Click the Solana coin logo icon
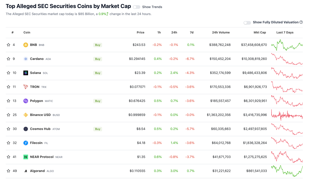Viewport: 310px width, 179px height. click(26, 73)
